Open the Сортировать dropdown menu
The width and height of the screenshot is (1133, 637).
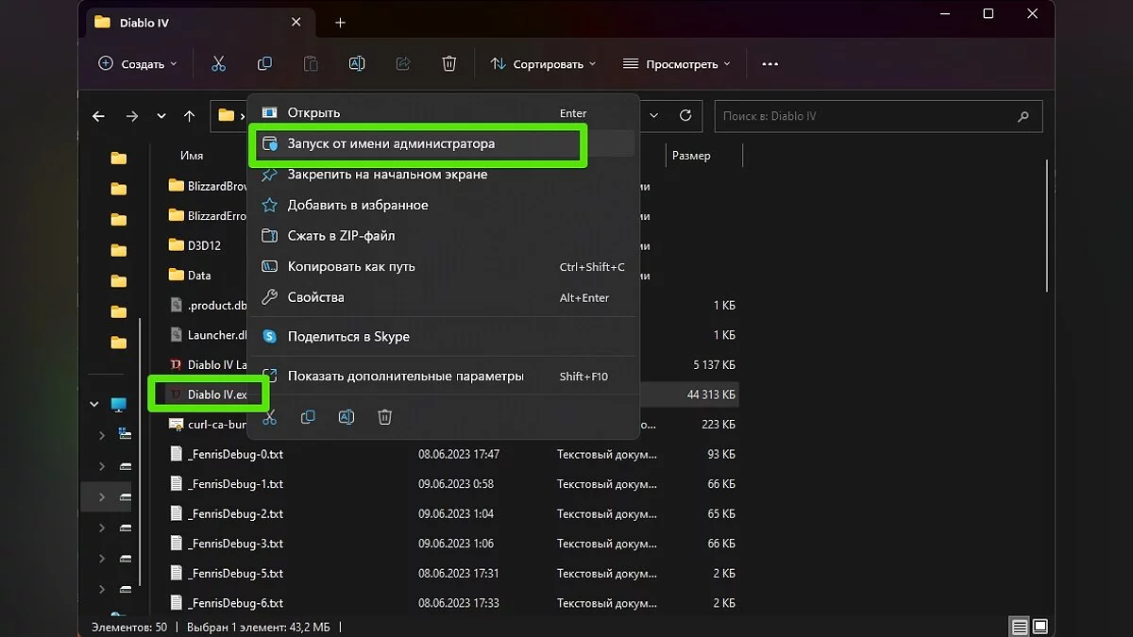coord(543,64)
